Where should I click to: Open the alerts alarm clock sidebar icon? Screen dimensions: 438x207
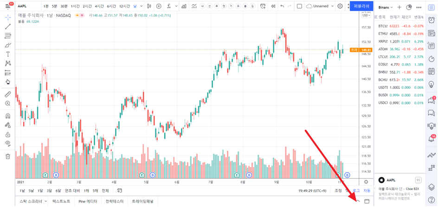(431, 20)
